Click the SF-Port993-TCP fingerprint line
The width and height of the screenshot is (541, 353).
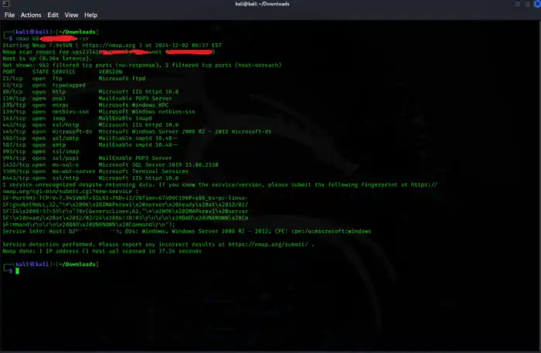click(125, 199)
